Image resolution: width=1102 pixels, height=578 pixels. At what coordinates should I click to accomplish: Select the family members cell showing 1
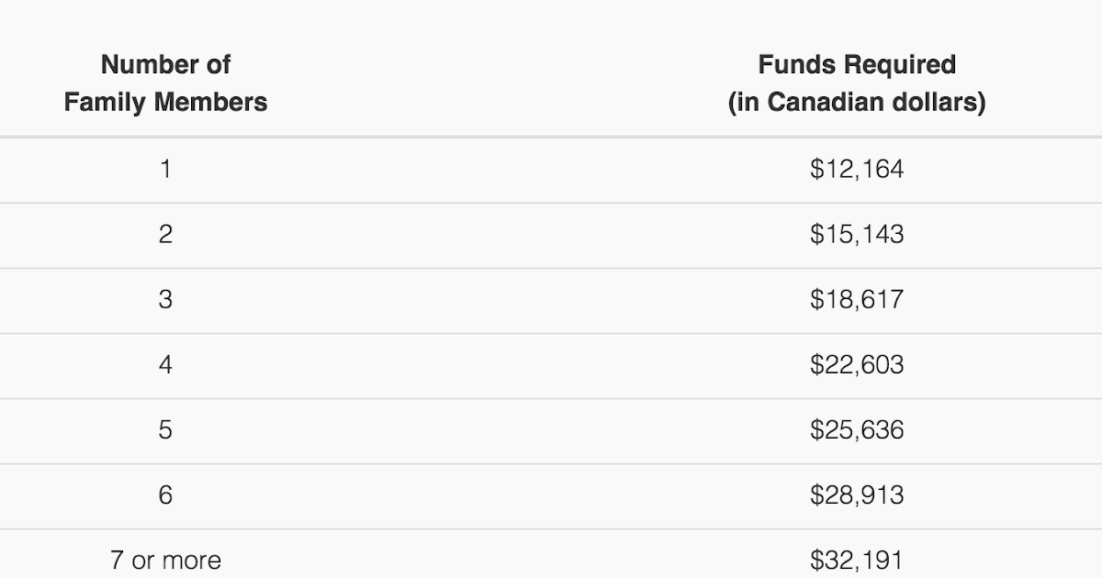point(165,170)
